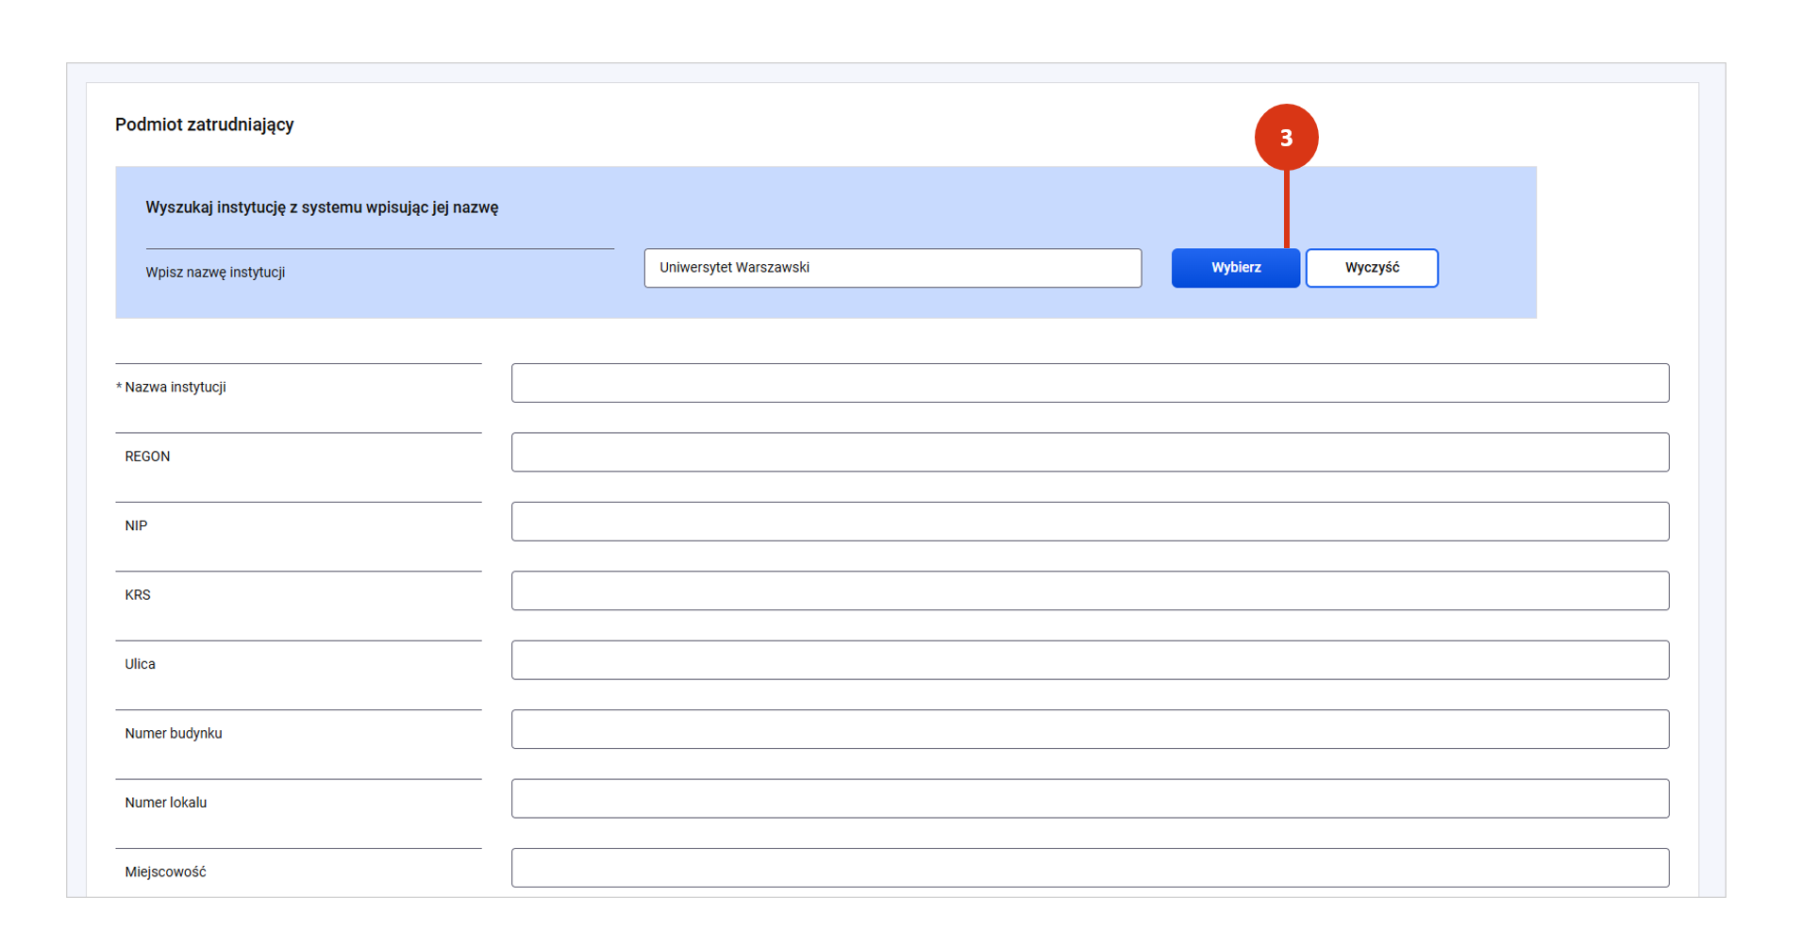This screenshot has width=1801, height=947.
Task: Select the Numer lokalu input field
Action: coord(1089,799)
